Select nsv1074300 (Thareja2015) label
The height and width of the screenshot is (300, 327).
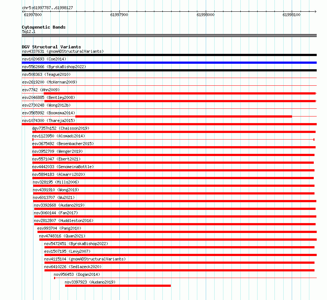click(48, 121)
